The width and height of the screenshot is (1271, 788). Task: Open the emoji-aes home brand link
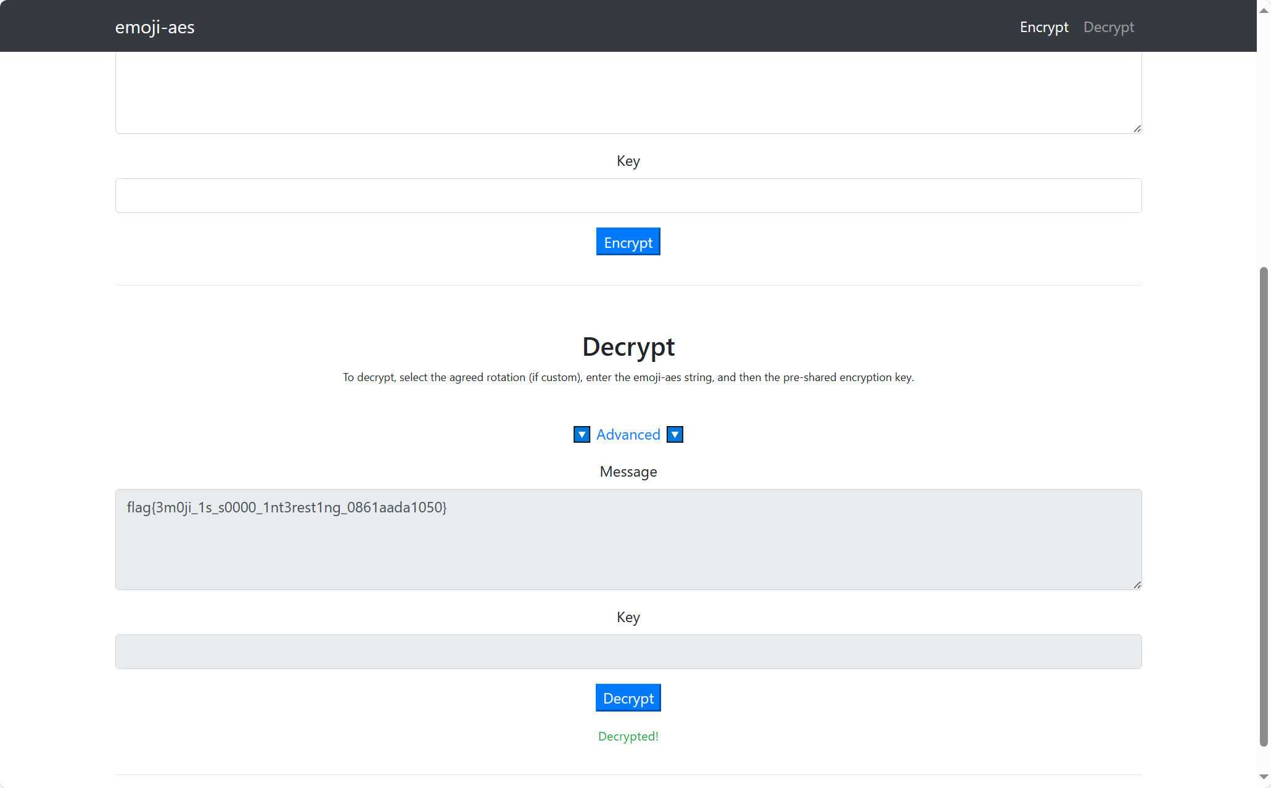[155, 27]
